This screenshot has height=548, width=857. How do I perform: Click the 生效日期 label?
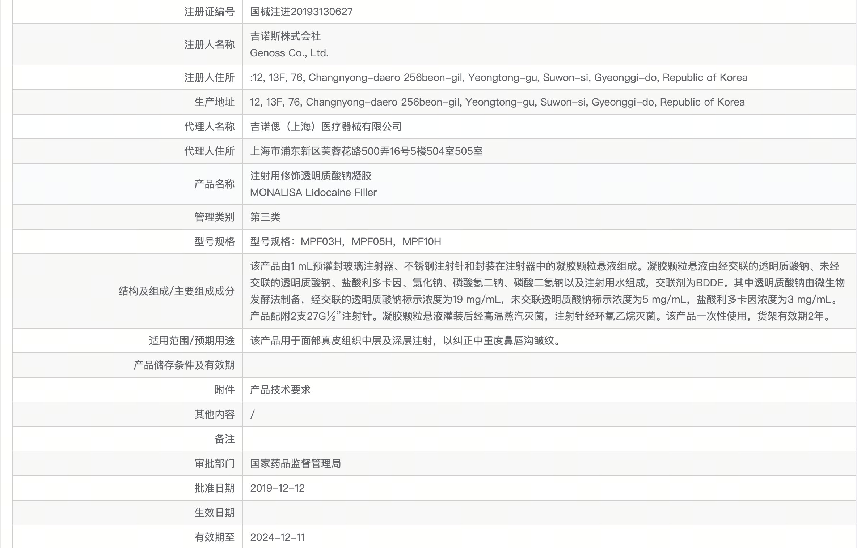215,513
